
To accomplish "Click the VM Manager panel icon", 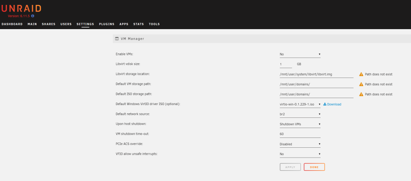I will [117, 39].
